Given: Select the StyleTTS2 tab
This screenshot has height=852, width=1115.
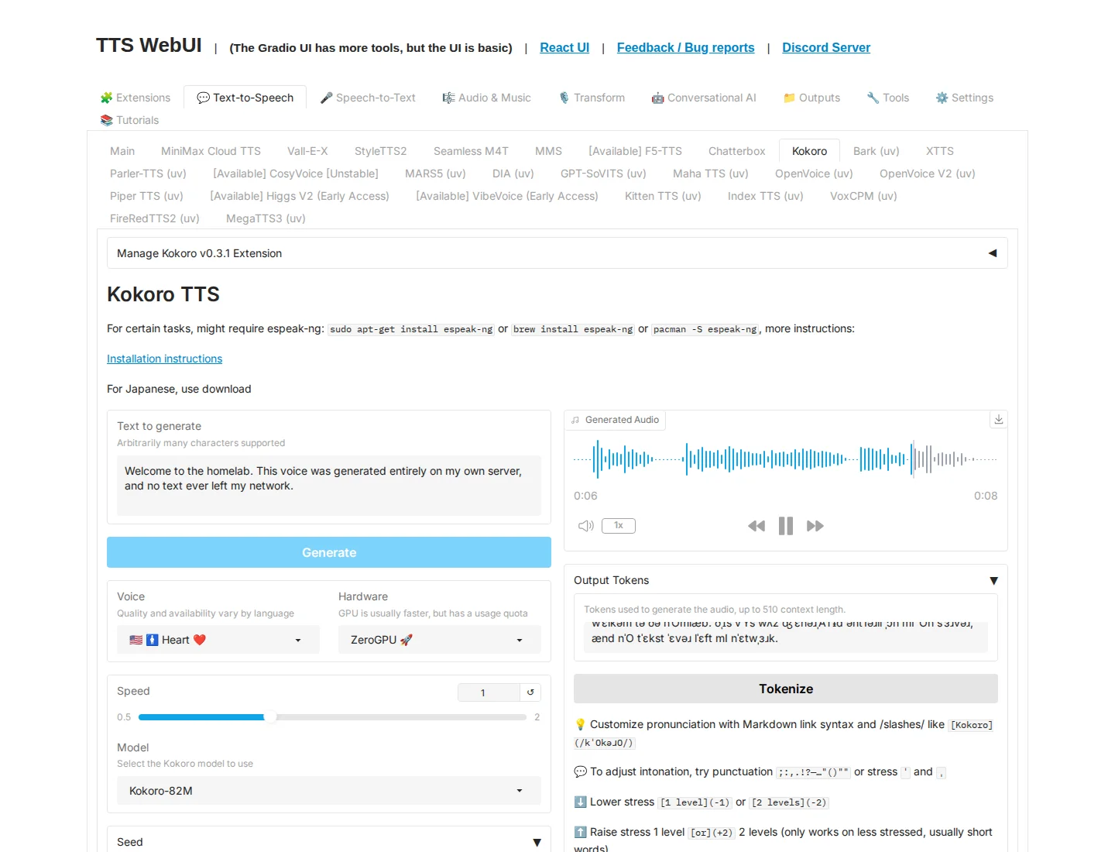Looking at the screenshot, I should (x=380, y=151).
